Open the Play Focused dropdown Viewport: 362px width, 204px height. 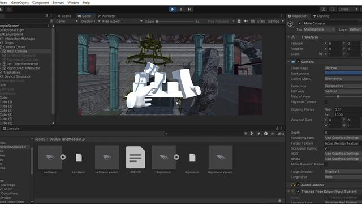(x=221, y=22)
